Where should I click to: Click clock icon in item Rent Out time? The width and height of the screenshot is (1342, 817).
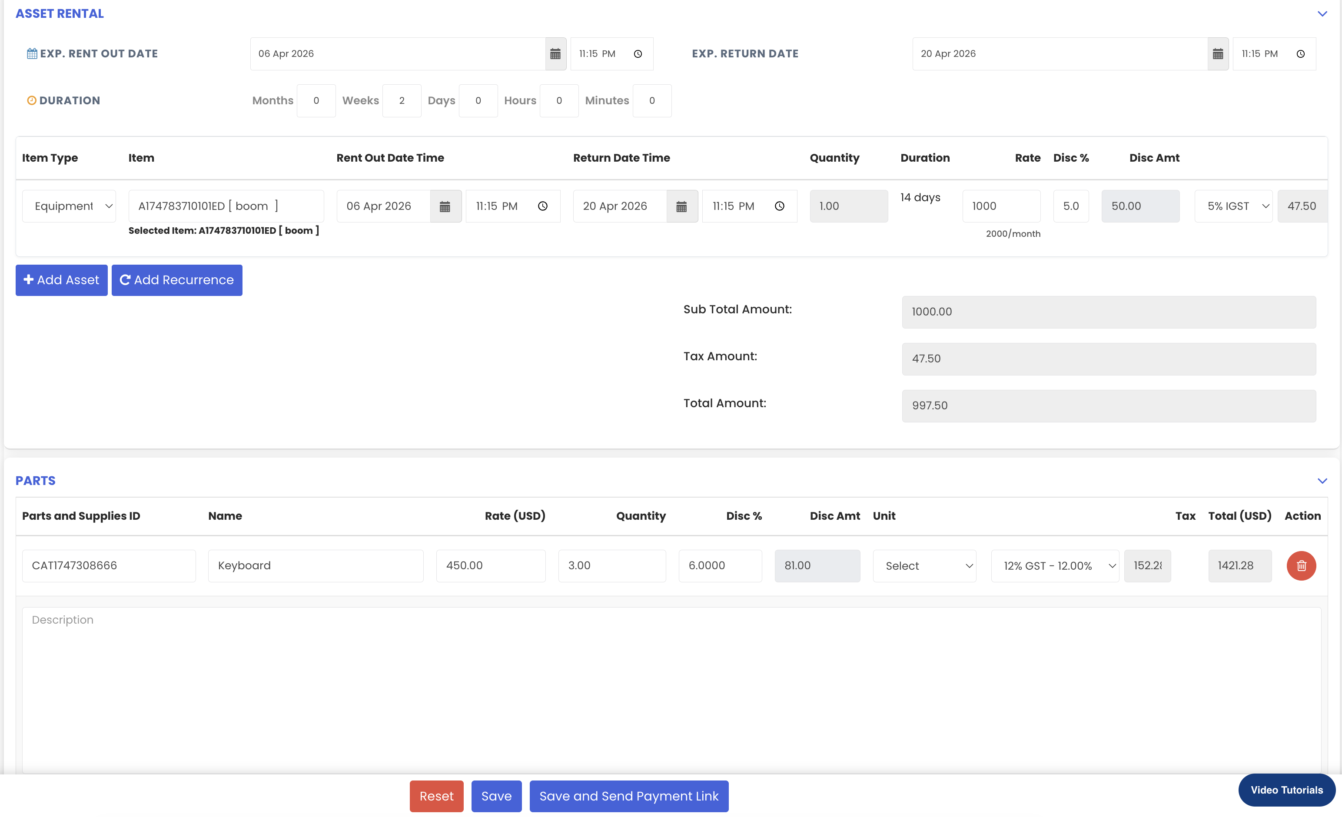[x=542, y=206]
